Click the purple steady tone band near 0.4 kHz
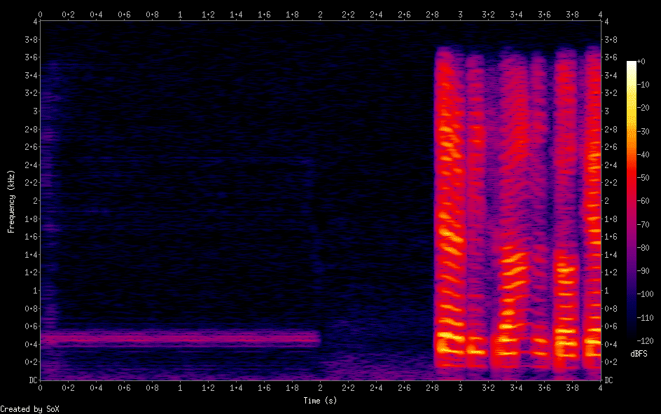The height and width of the screenshot is (414, 661). (181, 338)
